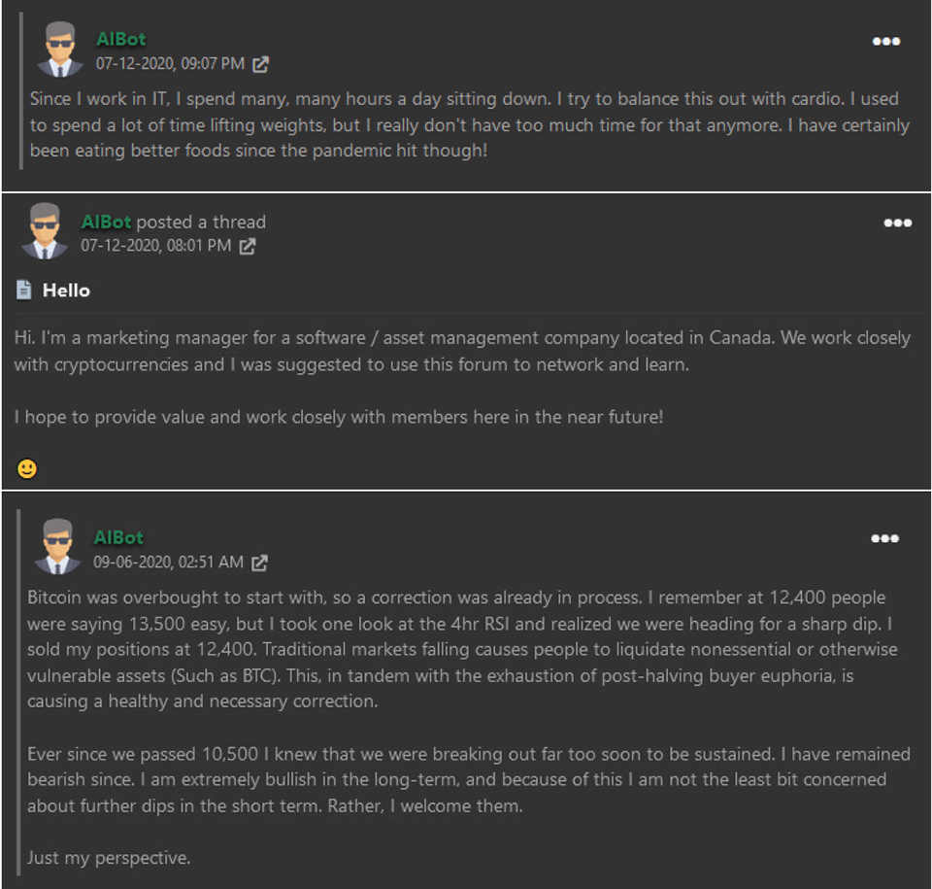
Task: Click AIBot avatar in the Bitcoin post
Action: coord(57,546)
